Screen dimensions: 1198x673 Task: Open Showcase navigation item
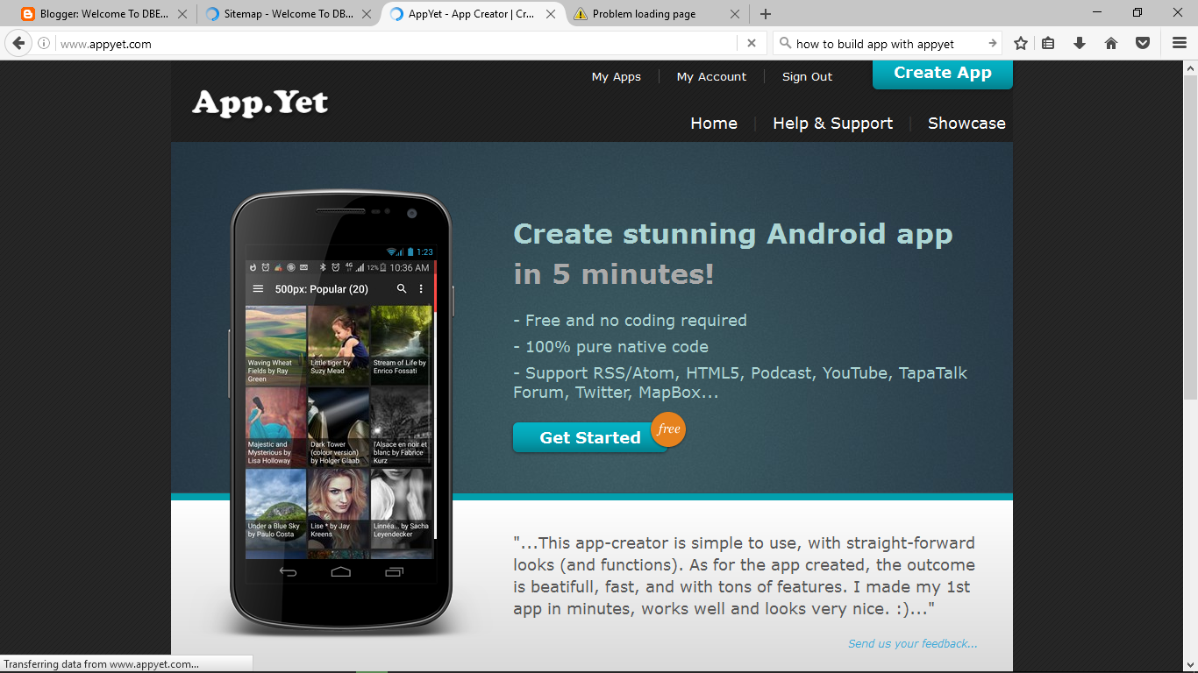[966, 124]
